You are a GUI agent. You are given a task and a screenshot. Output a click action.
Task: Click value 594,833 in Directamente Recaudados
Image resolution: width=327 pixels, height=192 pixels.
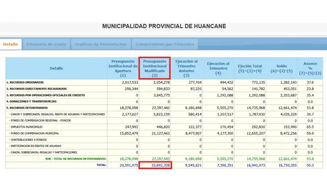163,89
